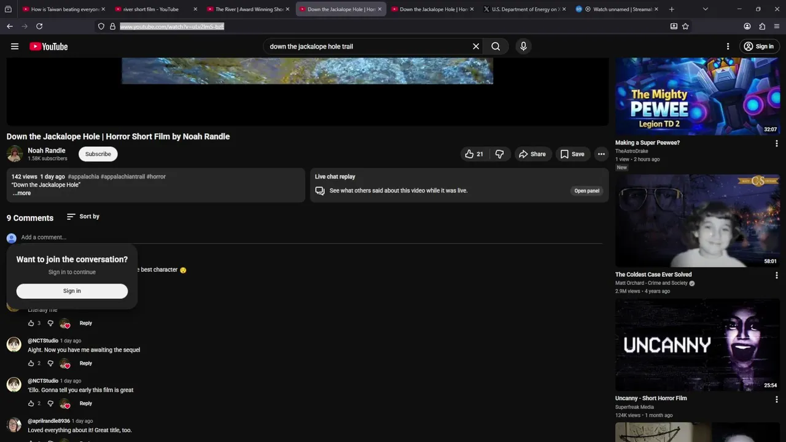The height and width of the screenshot is (442, 786).
Task: Play 'Uncanny - Short Horror Film' thumbnail
Action: coord(698,345)
